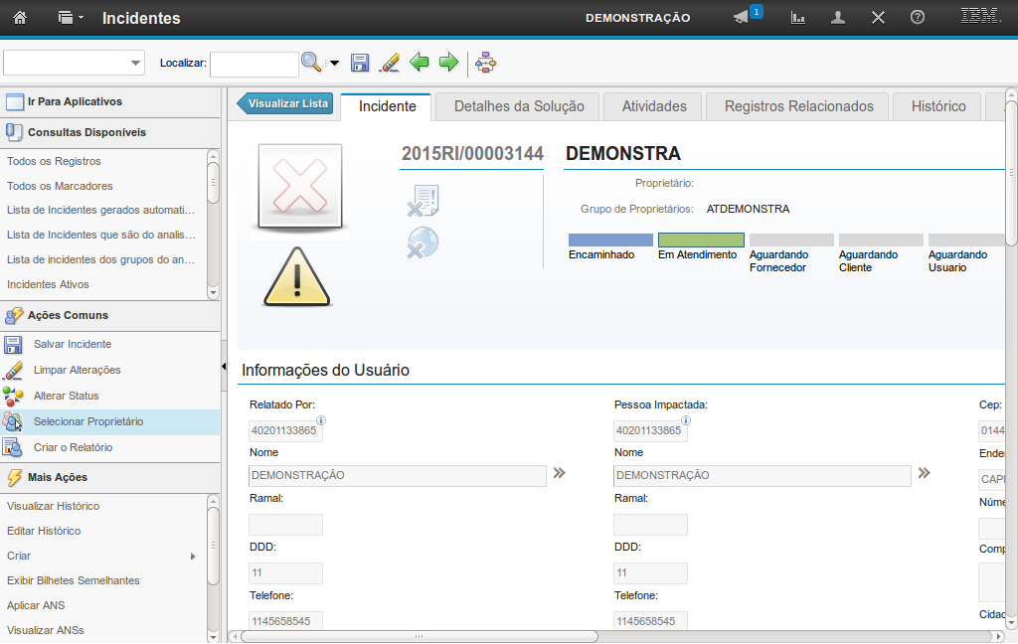This screenshot has width=1018, height=644.
Task: Go to next record with green right arrow
Action: (448, 64)
